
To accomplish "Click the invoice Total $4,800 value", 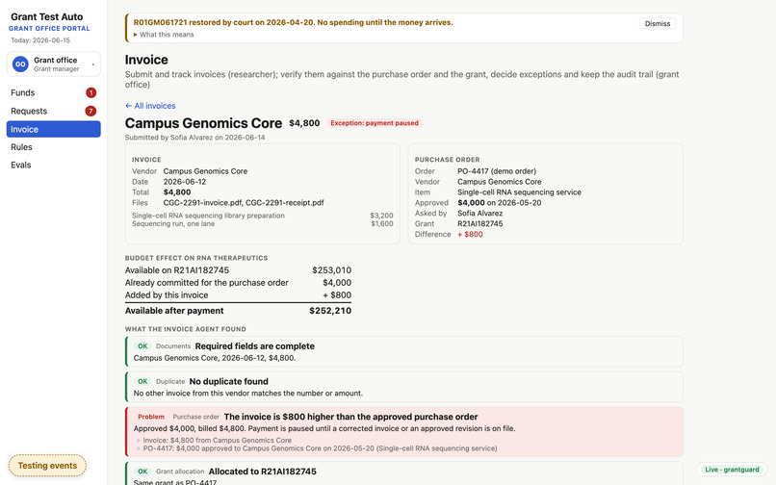I will tap(177, 192).
